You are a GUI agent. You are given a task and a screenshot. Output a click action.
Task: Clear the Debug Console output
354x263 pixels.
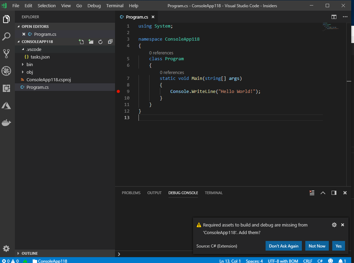312,193
